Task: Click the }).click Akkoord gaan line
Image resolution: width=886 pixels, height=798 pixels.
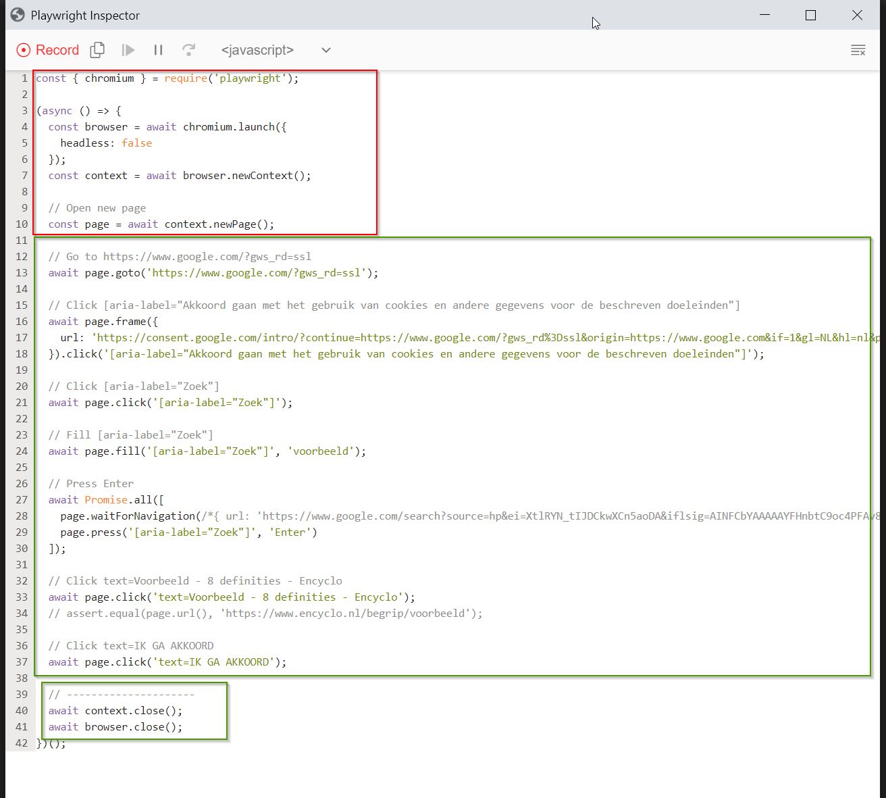Action: (x=407, y=354)
